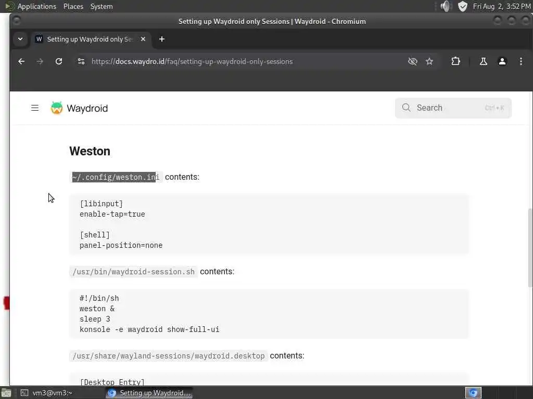The width and height of the screenshot is (533, 399).
Task: Open the clock showing Fri Aug 2
Action: pyautogui.click(x=501, y=6)
